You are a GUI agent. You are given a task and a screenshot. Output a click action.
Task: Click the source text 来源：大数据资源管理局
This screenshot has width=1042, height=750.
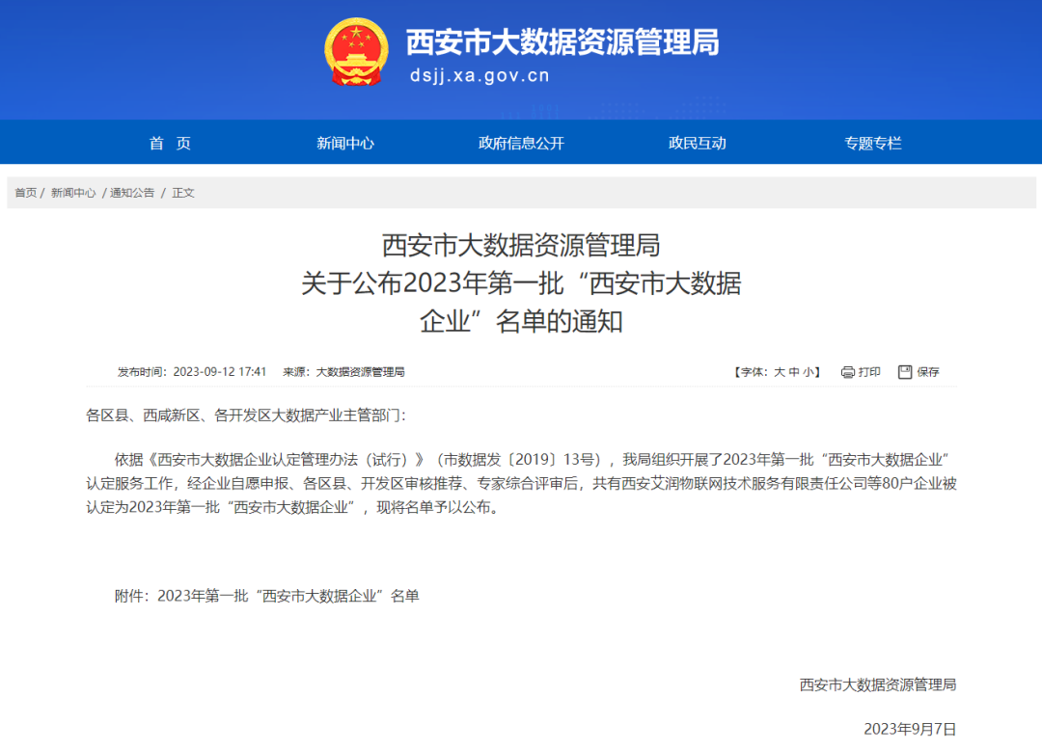pyautogui.click(x=343, y=372)
